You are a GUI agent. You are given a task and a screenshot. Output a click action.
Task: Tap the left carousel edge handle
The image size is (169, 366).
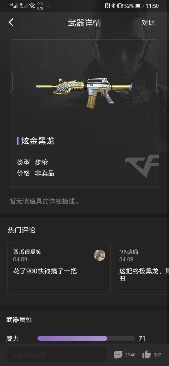coord(11,82)
